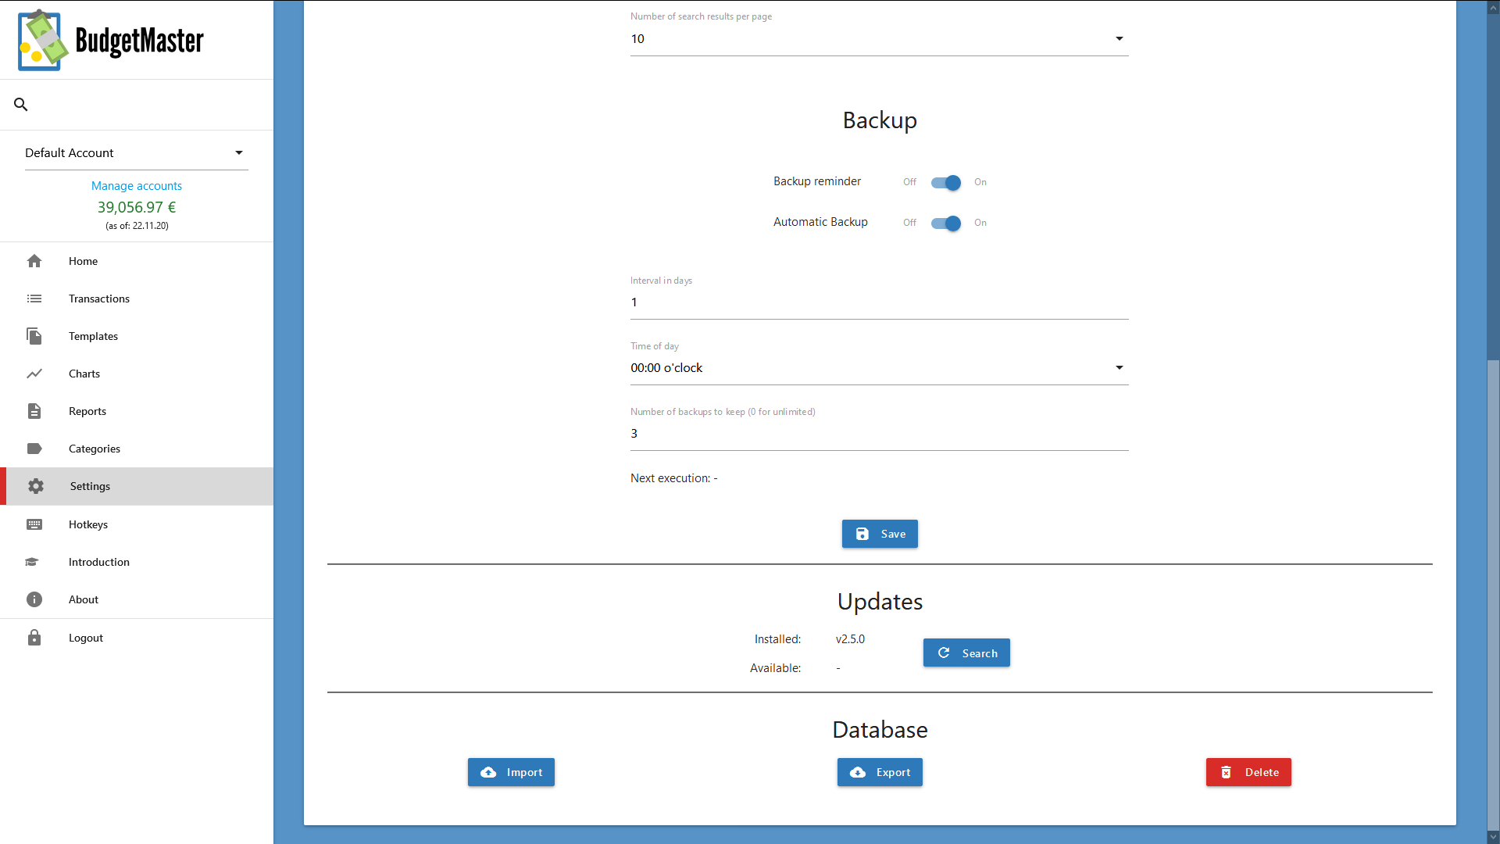Click the Interval in days field
The height and width of the screenshot is (844, 1500).
(880, 302)
